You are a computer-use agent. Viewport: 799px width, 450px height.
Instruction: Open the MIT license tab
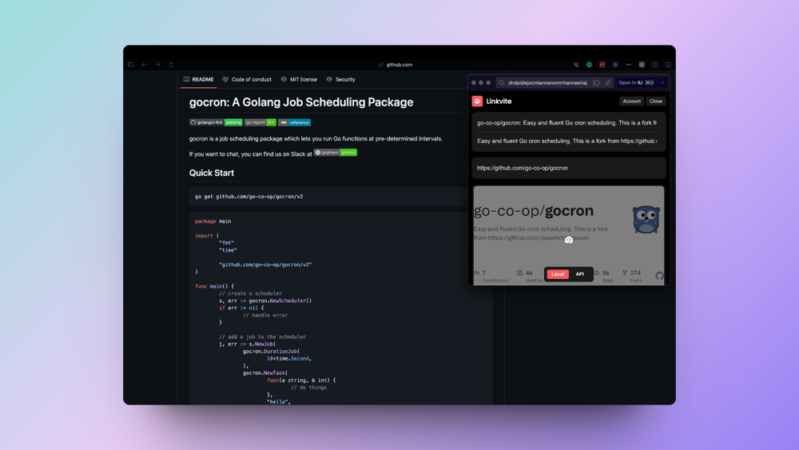click(299, 79)
